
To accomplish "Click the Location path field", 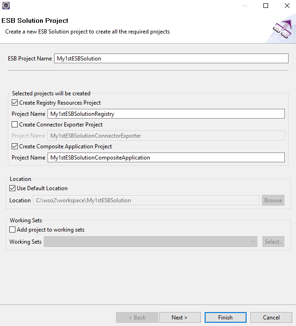I will (145, 200).
